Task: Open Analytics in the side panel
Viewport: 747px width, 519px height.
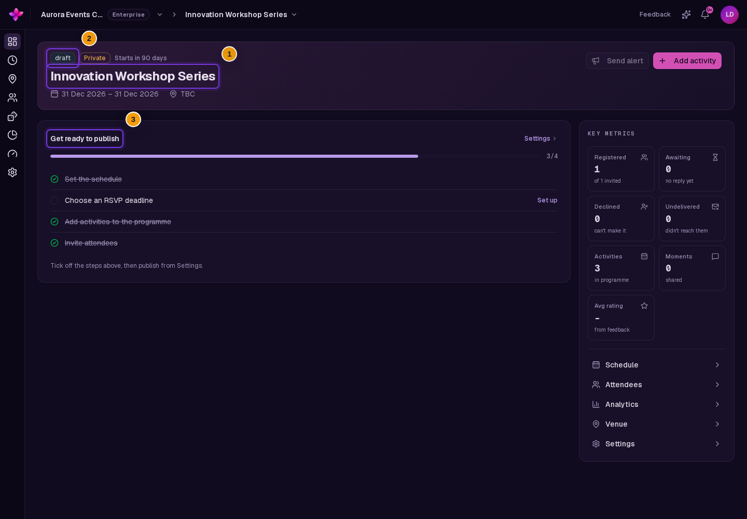Action: (x=657, y=404)
